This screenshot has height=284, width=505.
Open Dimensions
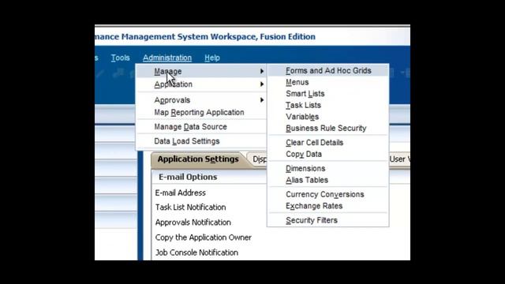(x=305, y=168)
